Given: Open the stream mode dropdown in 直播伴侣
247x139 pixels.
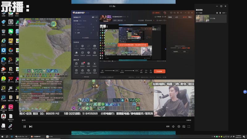Looking at the screenshot, I should click(77, 17).
